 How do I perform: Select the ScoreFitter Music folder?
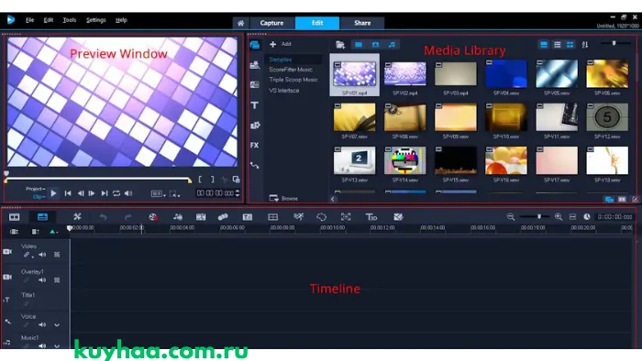pos(291,70)
